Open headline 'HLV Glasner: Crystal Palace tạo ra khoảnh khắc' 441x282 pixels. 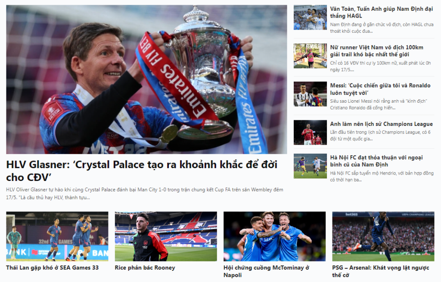pos(142,171)
